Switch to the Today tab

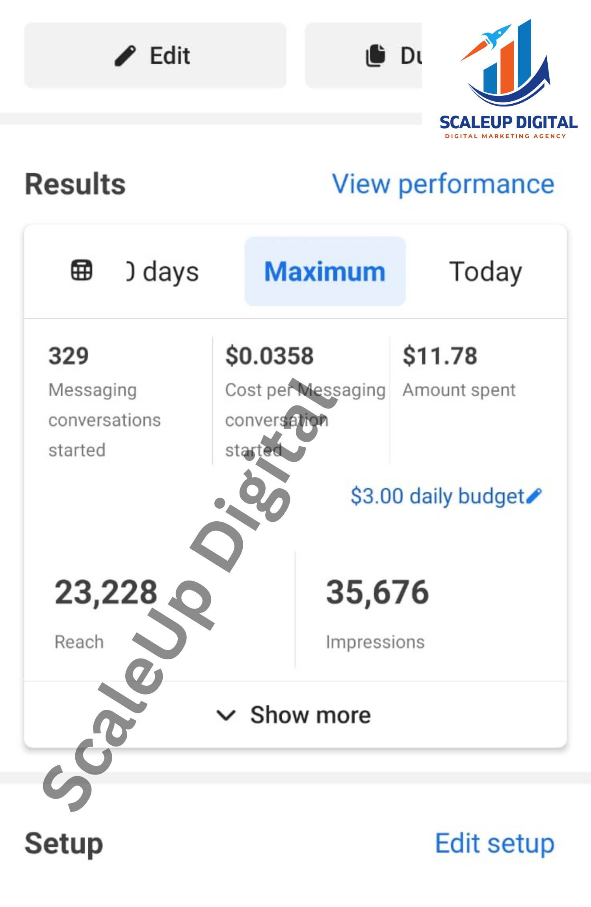(485, 271)
